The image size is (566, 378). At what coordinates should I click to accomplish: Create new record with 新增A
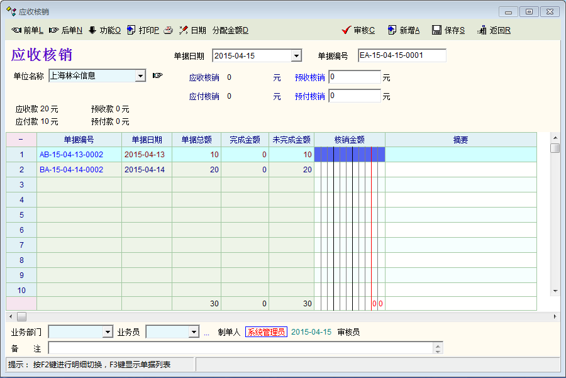(404, 30)
